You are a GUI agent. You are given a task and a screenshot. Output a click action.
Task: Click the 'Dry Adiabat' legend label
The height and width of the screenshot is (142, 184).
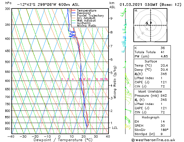86,18
